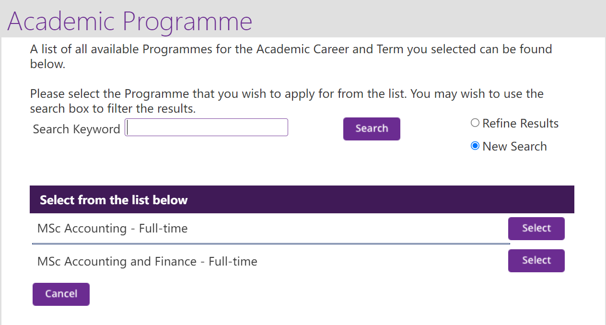This screenshot has height=325, width=606.
Task: Enable the Refine Results radio option
Action: [475, 123]
